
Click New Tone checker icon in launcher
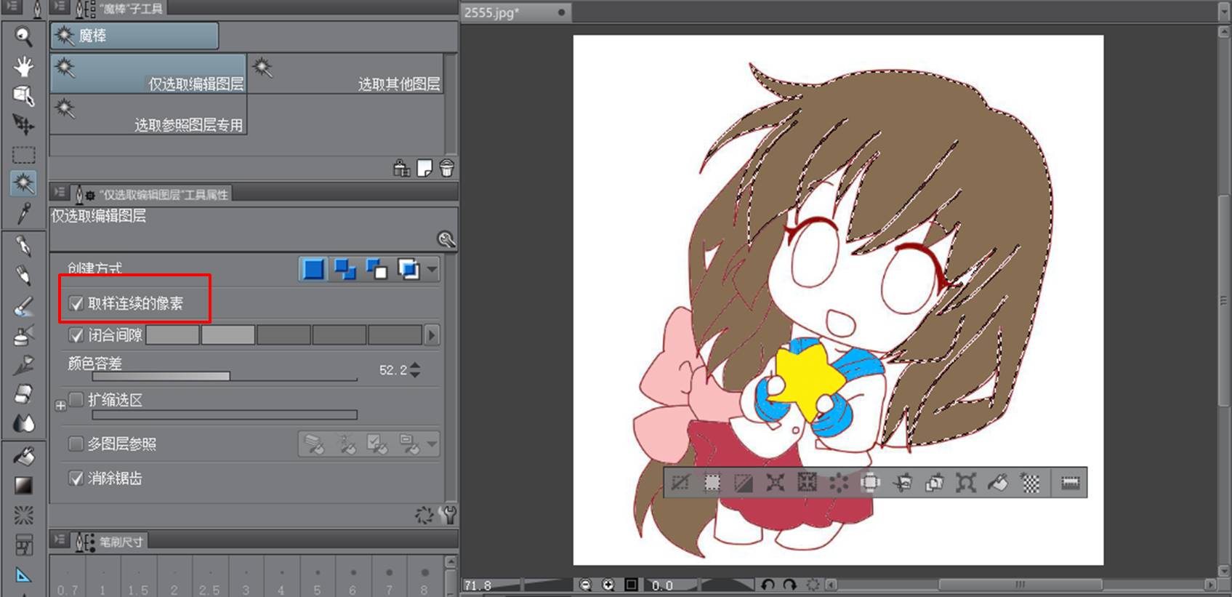1030,483
